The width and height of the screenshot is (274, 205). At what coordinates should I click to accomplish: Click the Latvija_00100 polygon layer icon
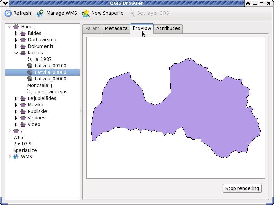coord(30,66)
